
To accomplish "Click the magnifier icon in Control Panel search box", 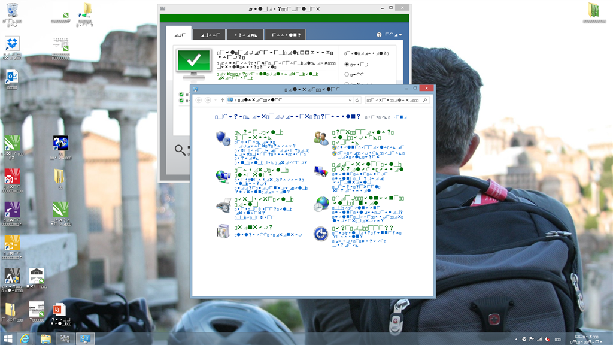I will (425, 100).
